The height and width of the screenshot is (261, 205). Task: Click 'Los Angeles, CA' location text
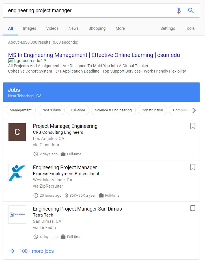click(x=49, y=139)
